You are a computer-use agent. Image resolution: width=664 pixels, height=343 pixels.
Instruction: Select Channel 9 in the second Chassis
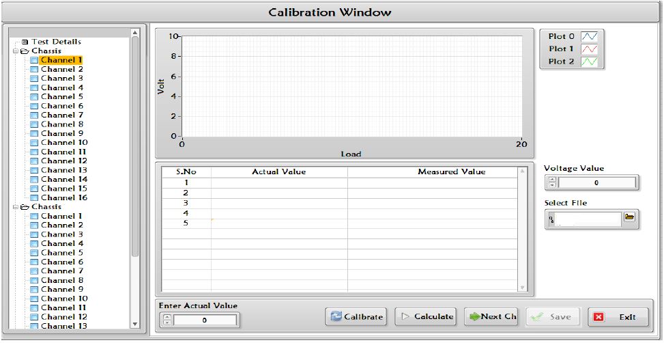pos(62,289)
